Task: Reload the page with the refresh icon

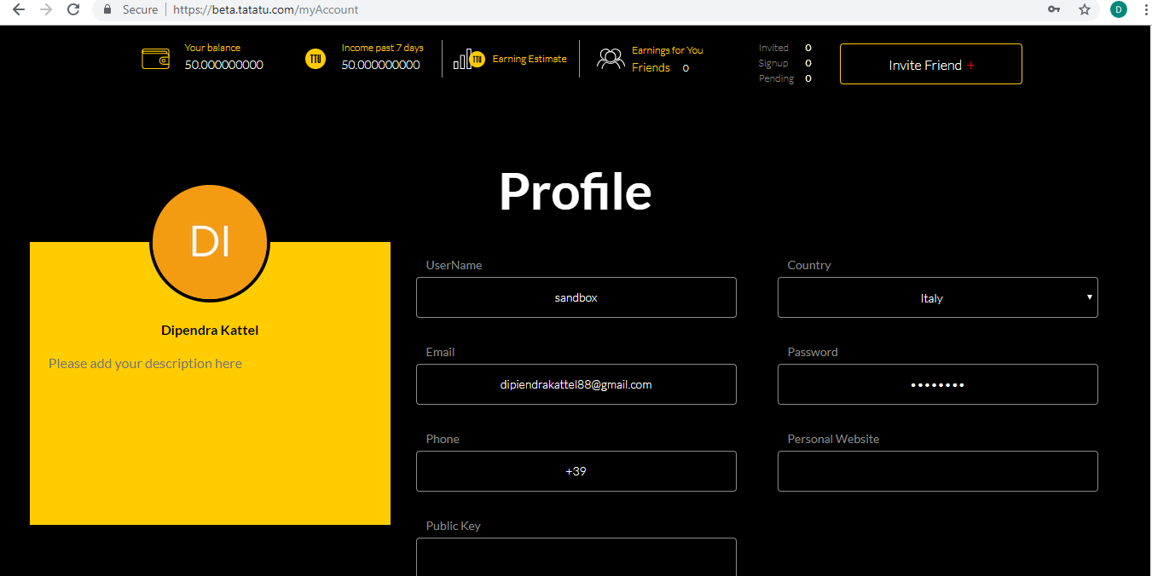Action: pos(73,9)
